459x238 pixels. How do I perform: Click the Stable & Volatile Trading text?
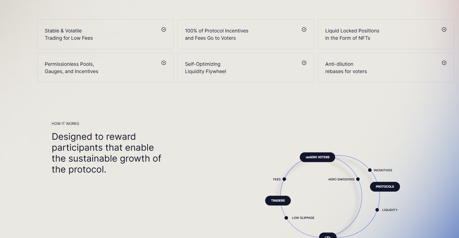pyautogui.click(x=69, y=35)
